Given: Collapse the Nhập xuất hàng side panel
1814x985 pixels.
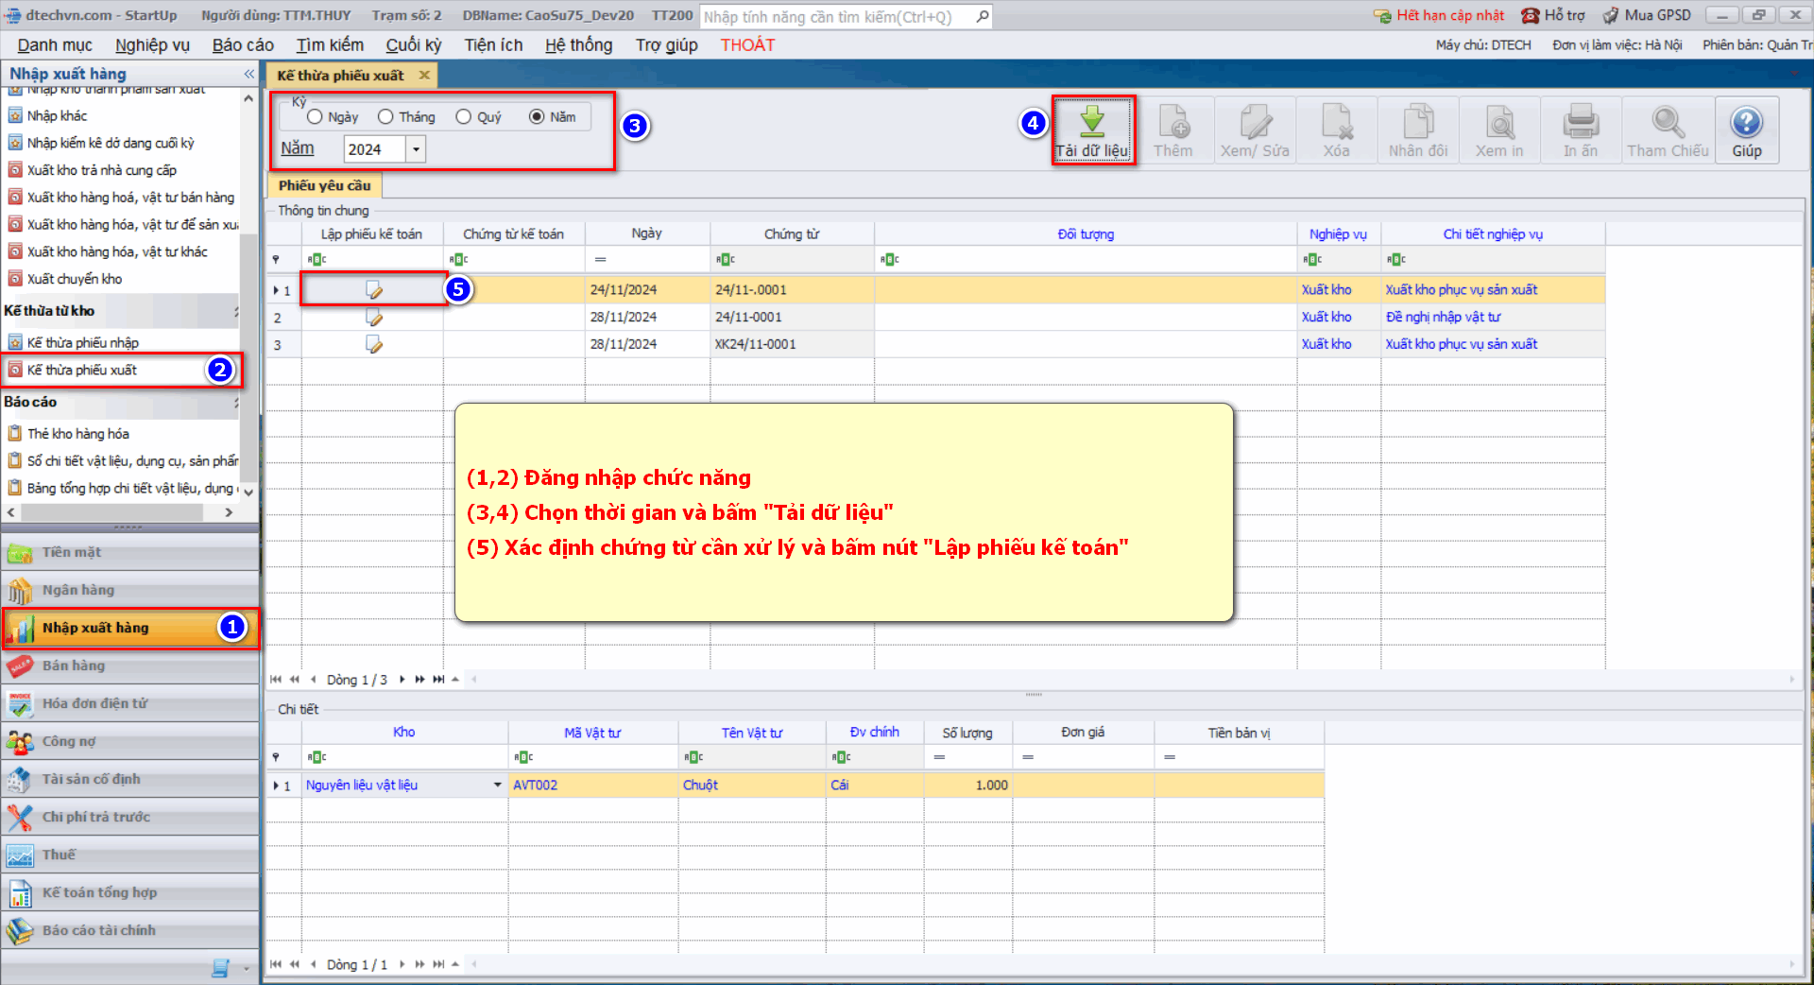Looking at the screenshot, I should (x=248, y=74).
